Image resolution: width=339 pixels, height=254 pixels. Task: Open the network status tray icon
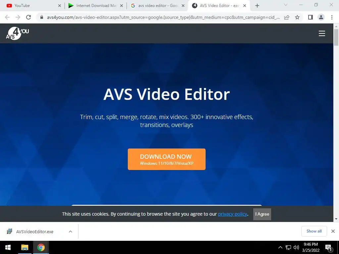pos(288,247)
